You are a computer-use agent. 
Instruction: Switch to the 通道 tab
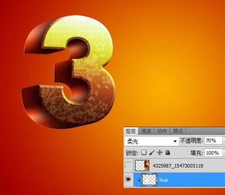[146, 131]
